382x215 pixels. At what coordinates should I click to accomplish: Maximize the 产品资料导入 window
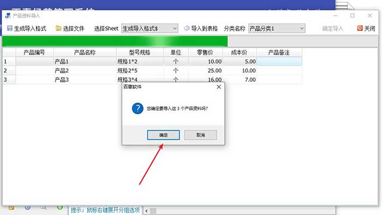click(x=353, y=16)
